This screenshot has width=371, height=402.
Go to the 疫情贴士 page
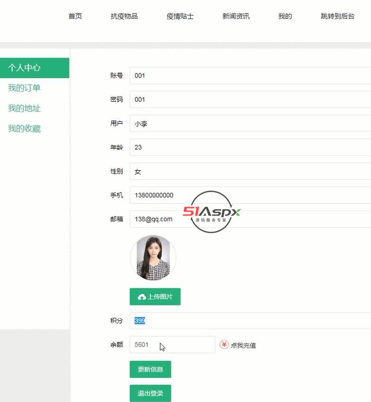pos(180,16)
